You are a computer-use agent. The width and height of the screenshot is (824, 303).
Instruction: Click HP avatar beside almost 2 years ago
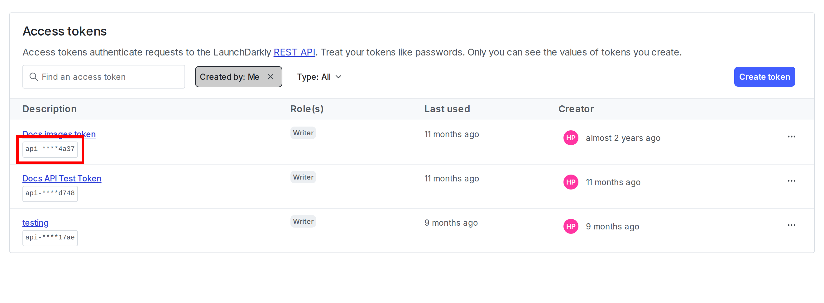570,137
